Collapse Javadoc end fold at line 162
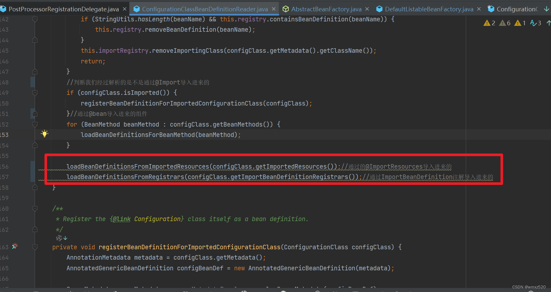551x292 pixels. point(35,230)
